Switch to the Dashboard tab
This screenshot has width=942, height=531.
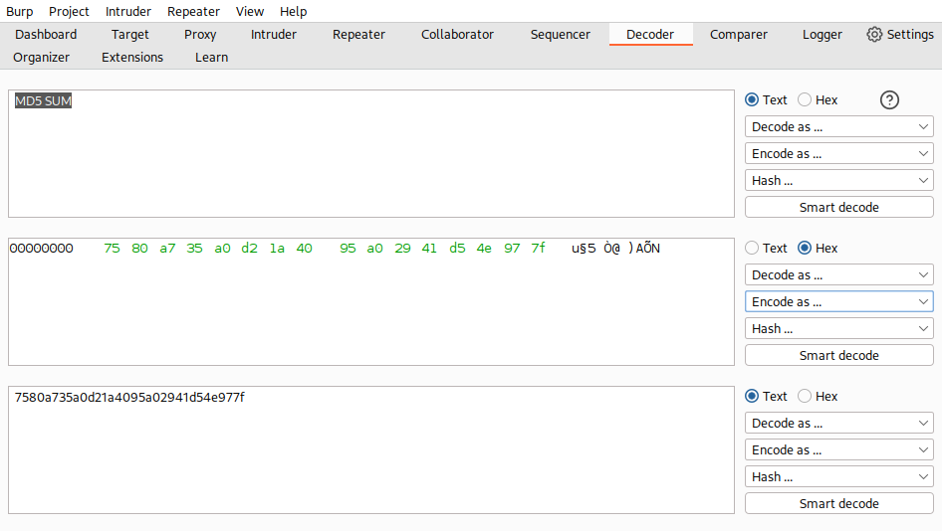46,35
